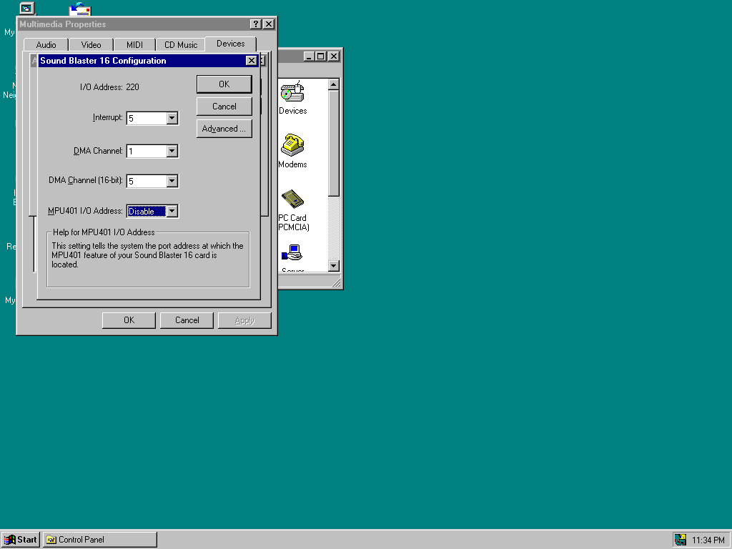Image resolution: width=732 pixels, height=549 pixels.
Task: Open the CD Music tab
Action: 181,44
